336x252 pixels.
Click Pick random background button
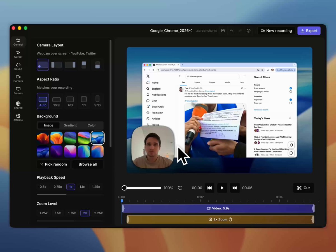pyautogui.click(x=53, y=164)
